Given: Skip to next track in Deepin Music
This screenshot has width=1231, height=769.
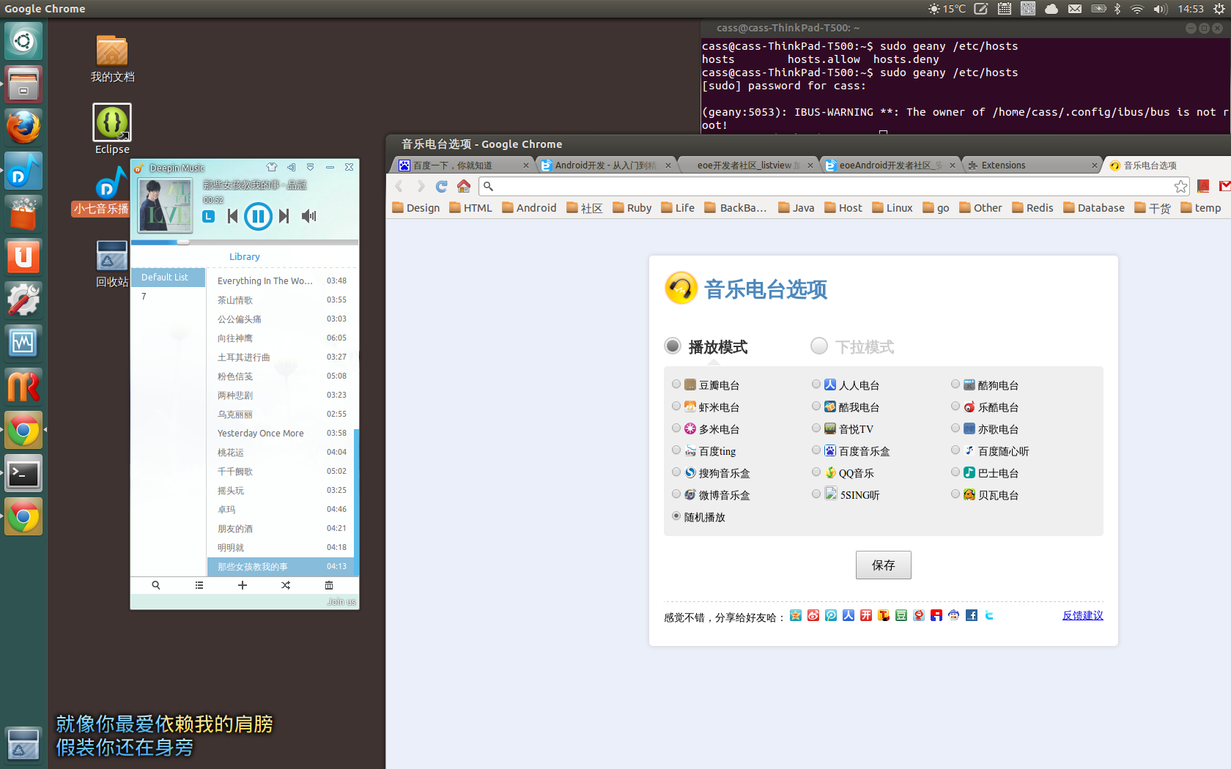Looking at the screenshot, I should 284,216.
